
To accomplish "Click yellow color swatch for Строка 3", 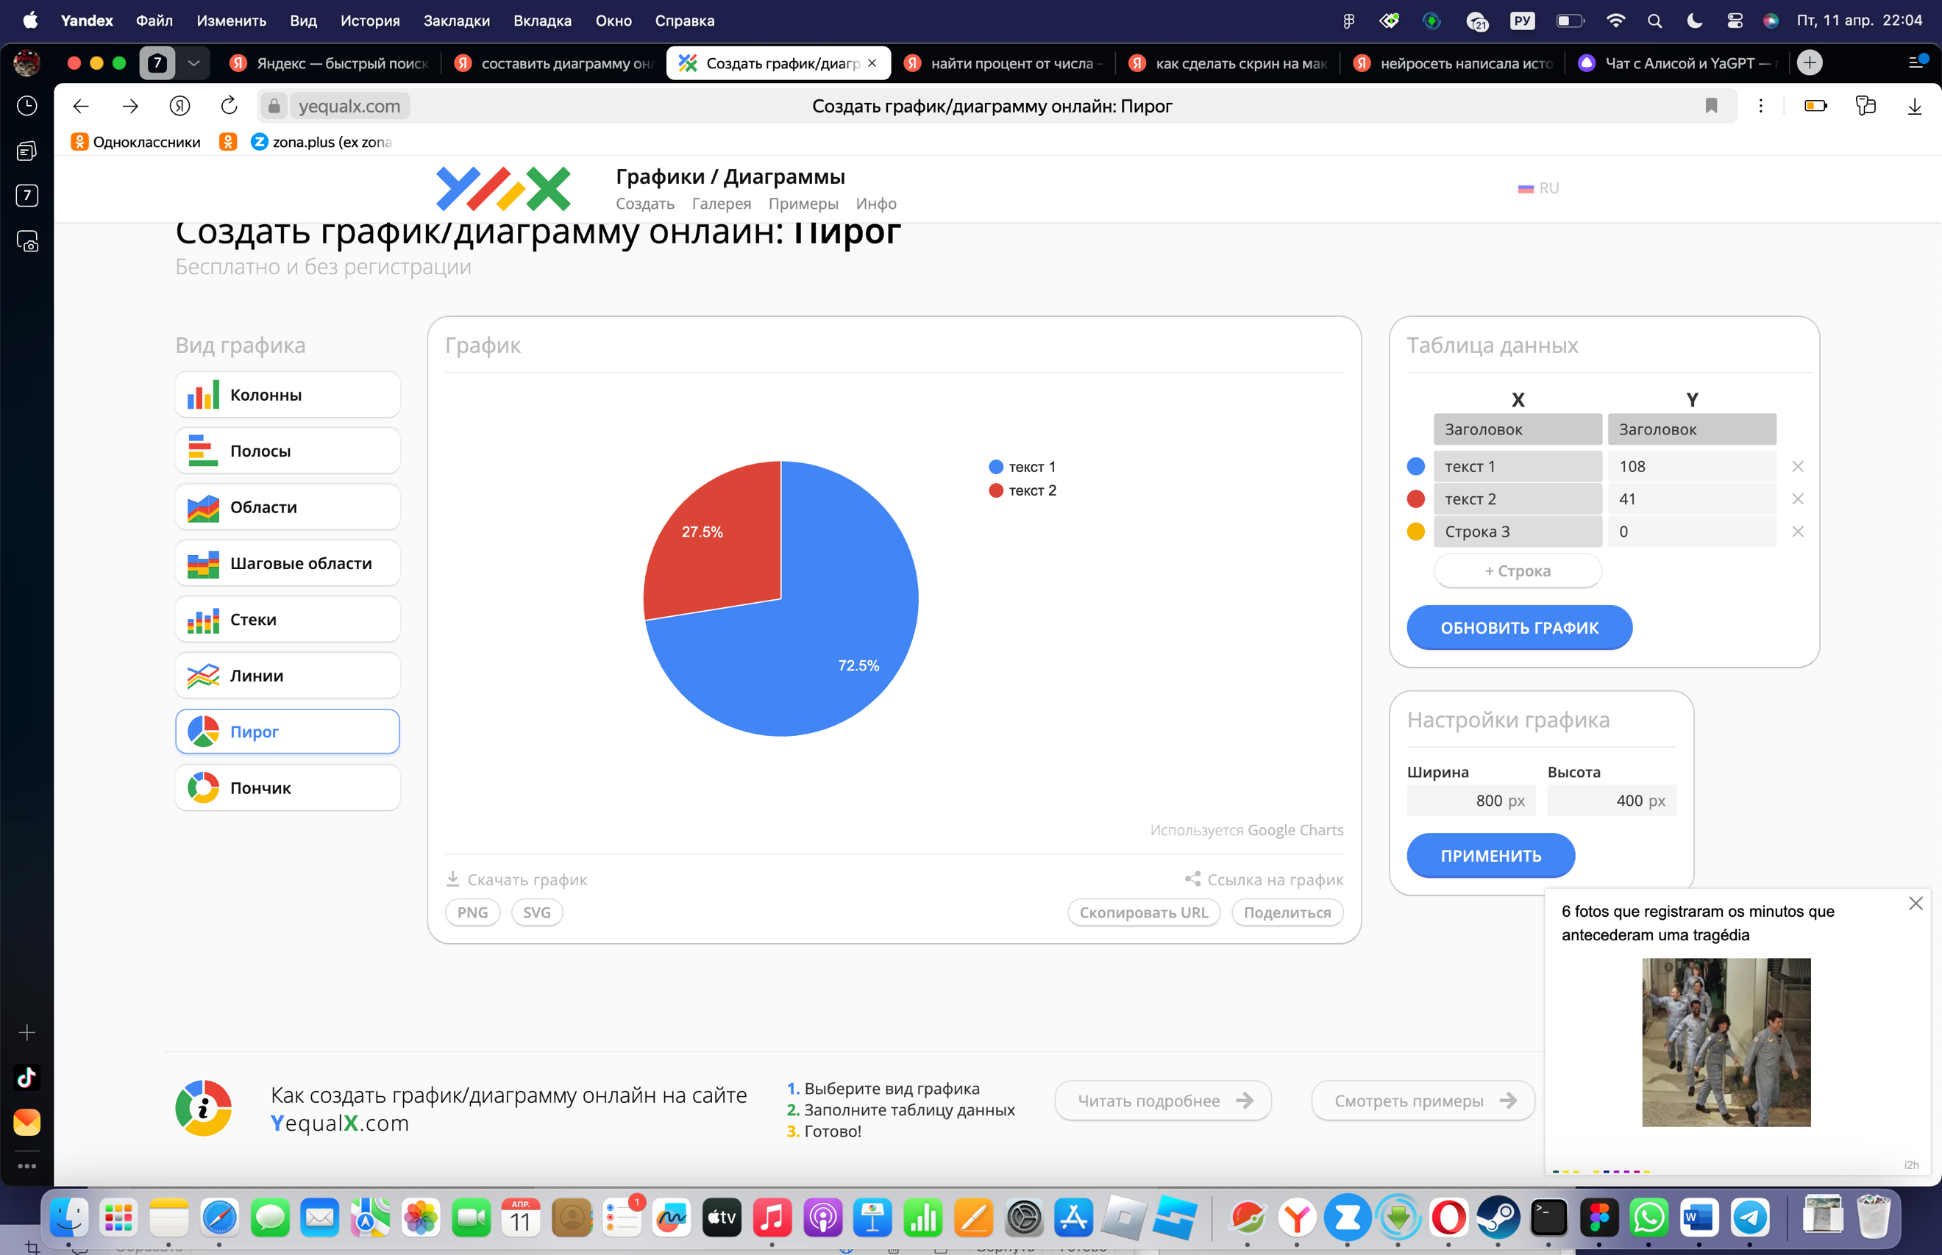I will pyautogui.click(x=1416, y=532).
